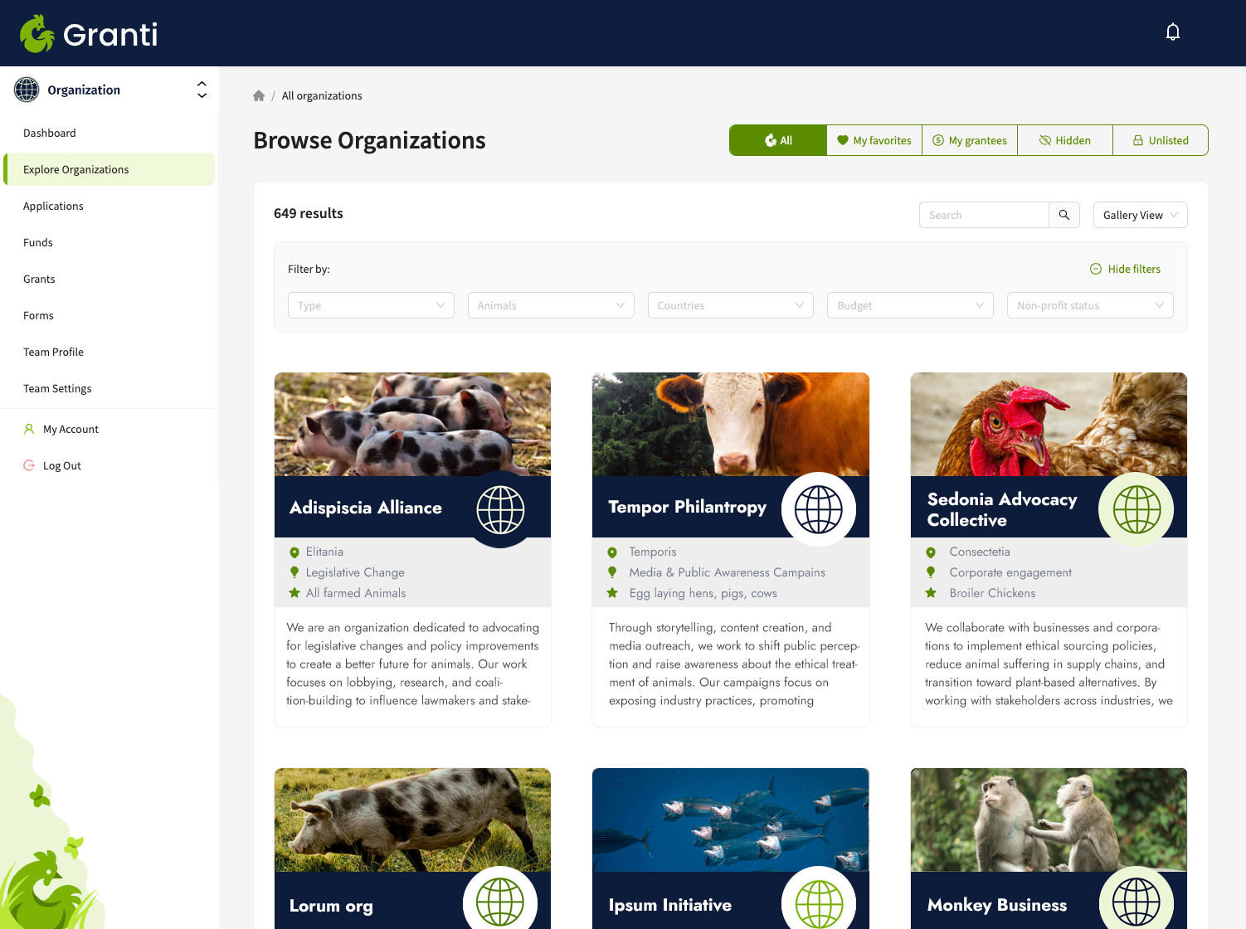1246x929 pixels.
Task: Click the search magnifier icon
Action: pos(1064,214)
